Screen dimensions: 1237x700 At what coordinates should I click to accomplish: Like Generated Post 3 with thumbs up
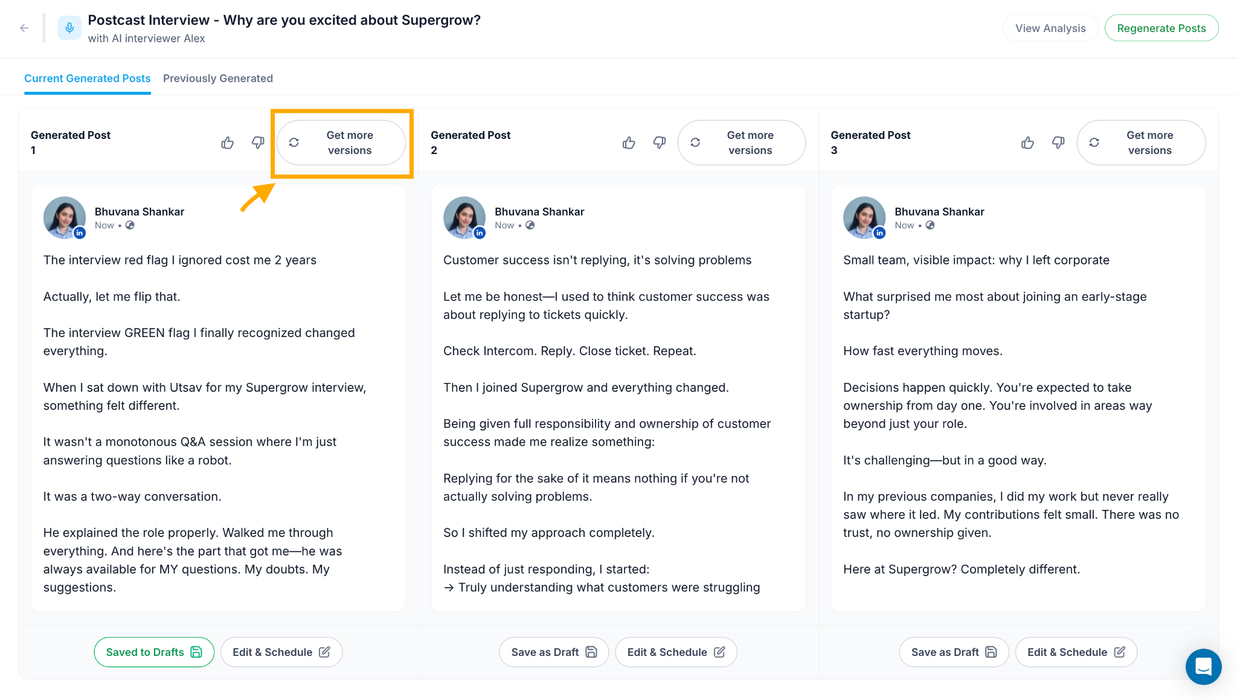click(x=1027, y=143)
